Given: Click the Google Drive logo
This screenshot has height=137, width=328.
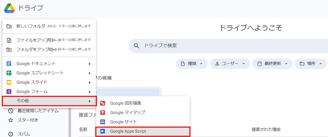Looking at the screenshot, I should [9, 8].
